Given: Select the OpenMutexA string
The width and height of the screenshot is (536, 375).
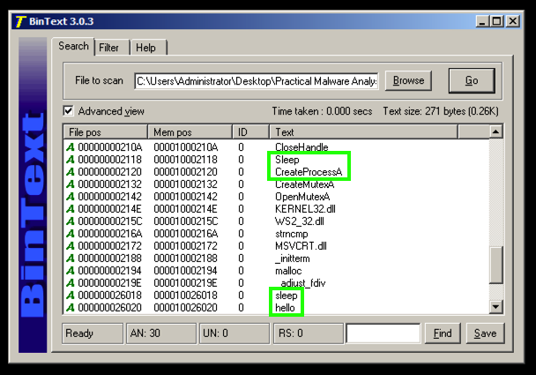Looking at the screenshot, I should point(302,197).
